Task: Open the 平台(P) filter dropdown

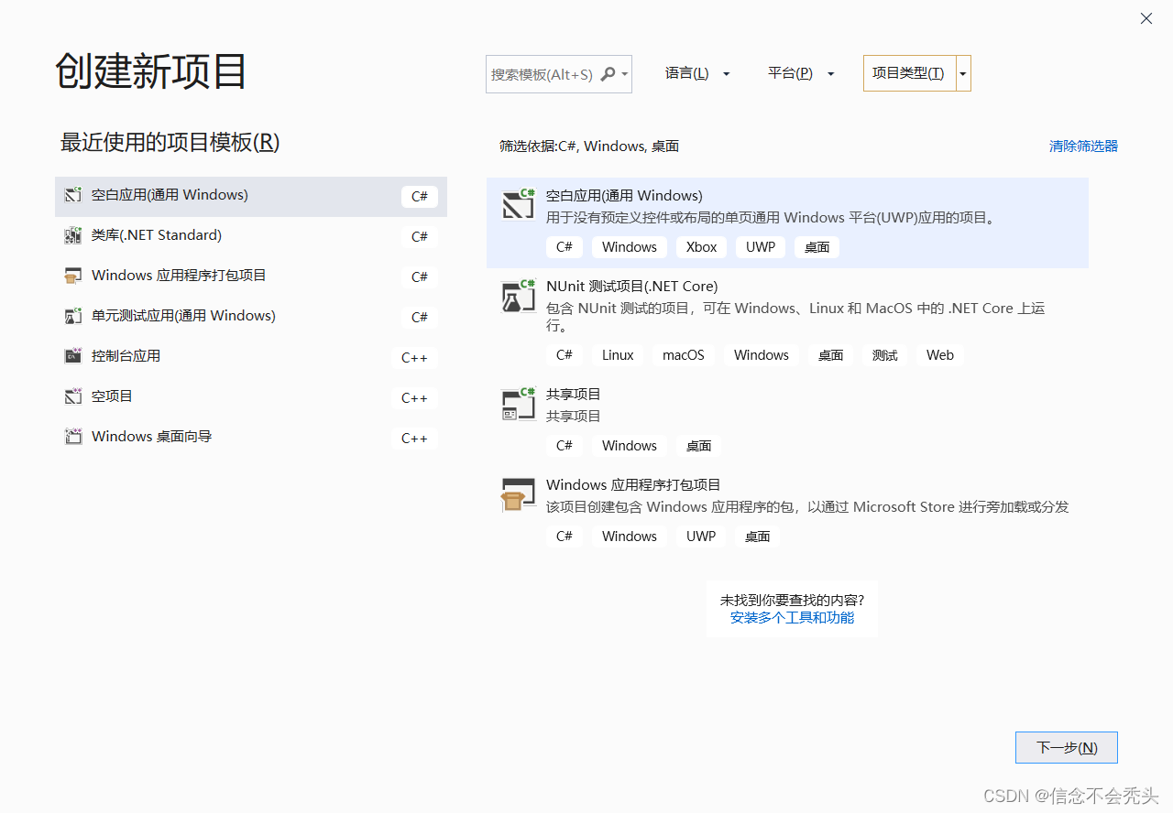Action: pyautogui.click(x=801, y=73)
